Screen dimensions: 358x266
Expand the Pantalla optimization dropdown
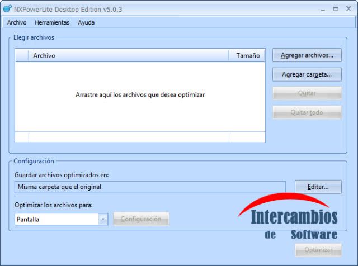pyautogui.click(x=103, y=219)
